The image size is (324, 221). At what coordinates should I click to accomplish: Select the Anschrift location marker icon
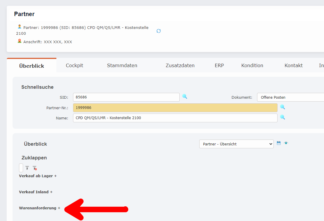click(x=19, y=41)
